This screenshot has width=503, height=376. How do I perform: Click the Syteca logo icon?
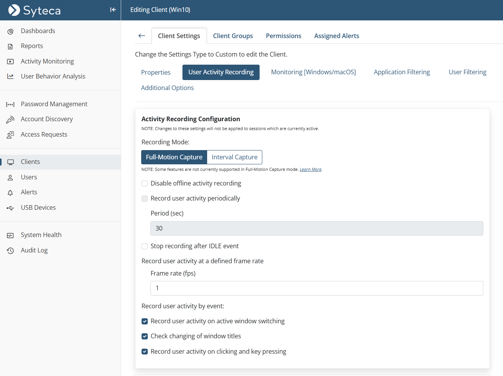coord(14,10)
